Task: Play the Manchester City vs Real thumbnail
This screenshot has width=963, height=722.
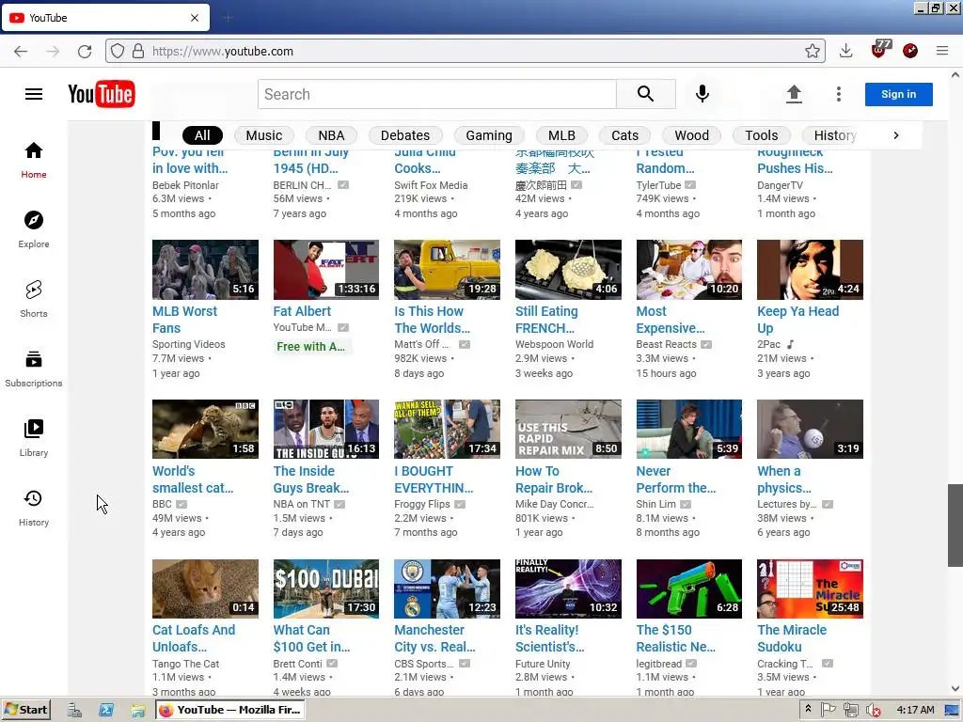Action: (x=447, y=589)
